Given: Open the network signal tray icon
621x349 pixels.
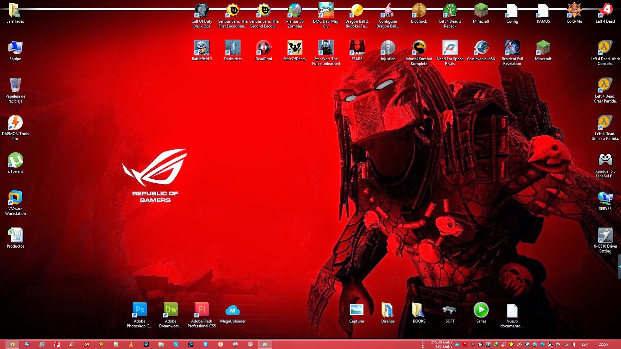Looking at the screenshot, I should [566, 344].
